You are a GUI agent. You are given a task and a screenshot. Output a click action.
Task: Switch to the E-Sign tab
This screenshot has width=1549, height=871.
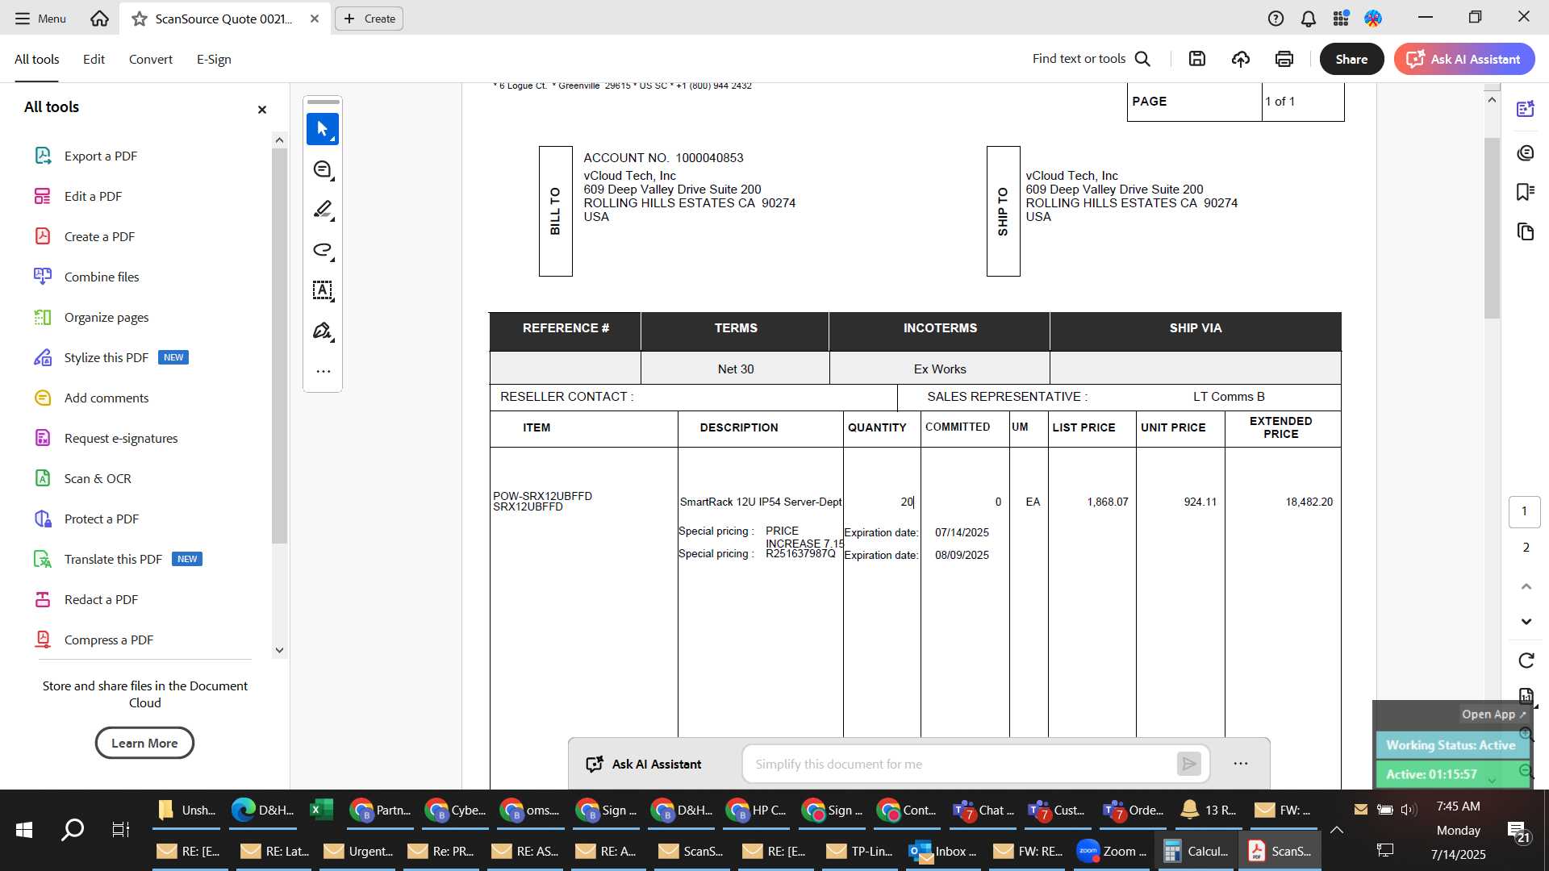pos(214,60)
